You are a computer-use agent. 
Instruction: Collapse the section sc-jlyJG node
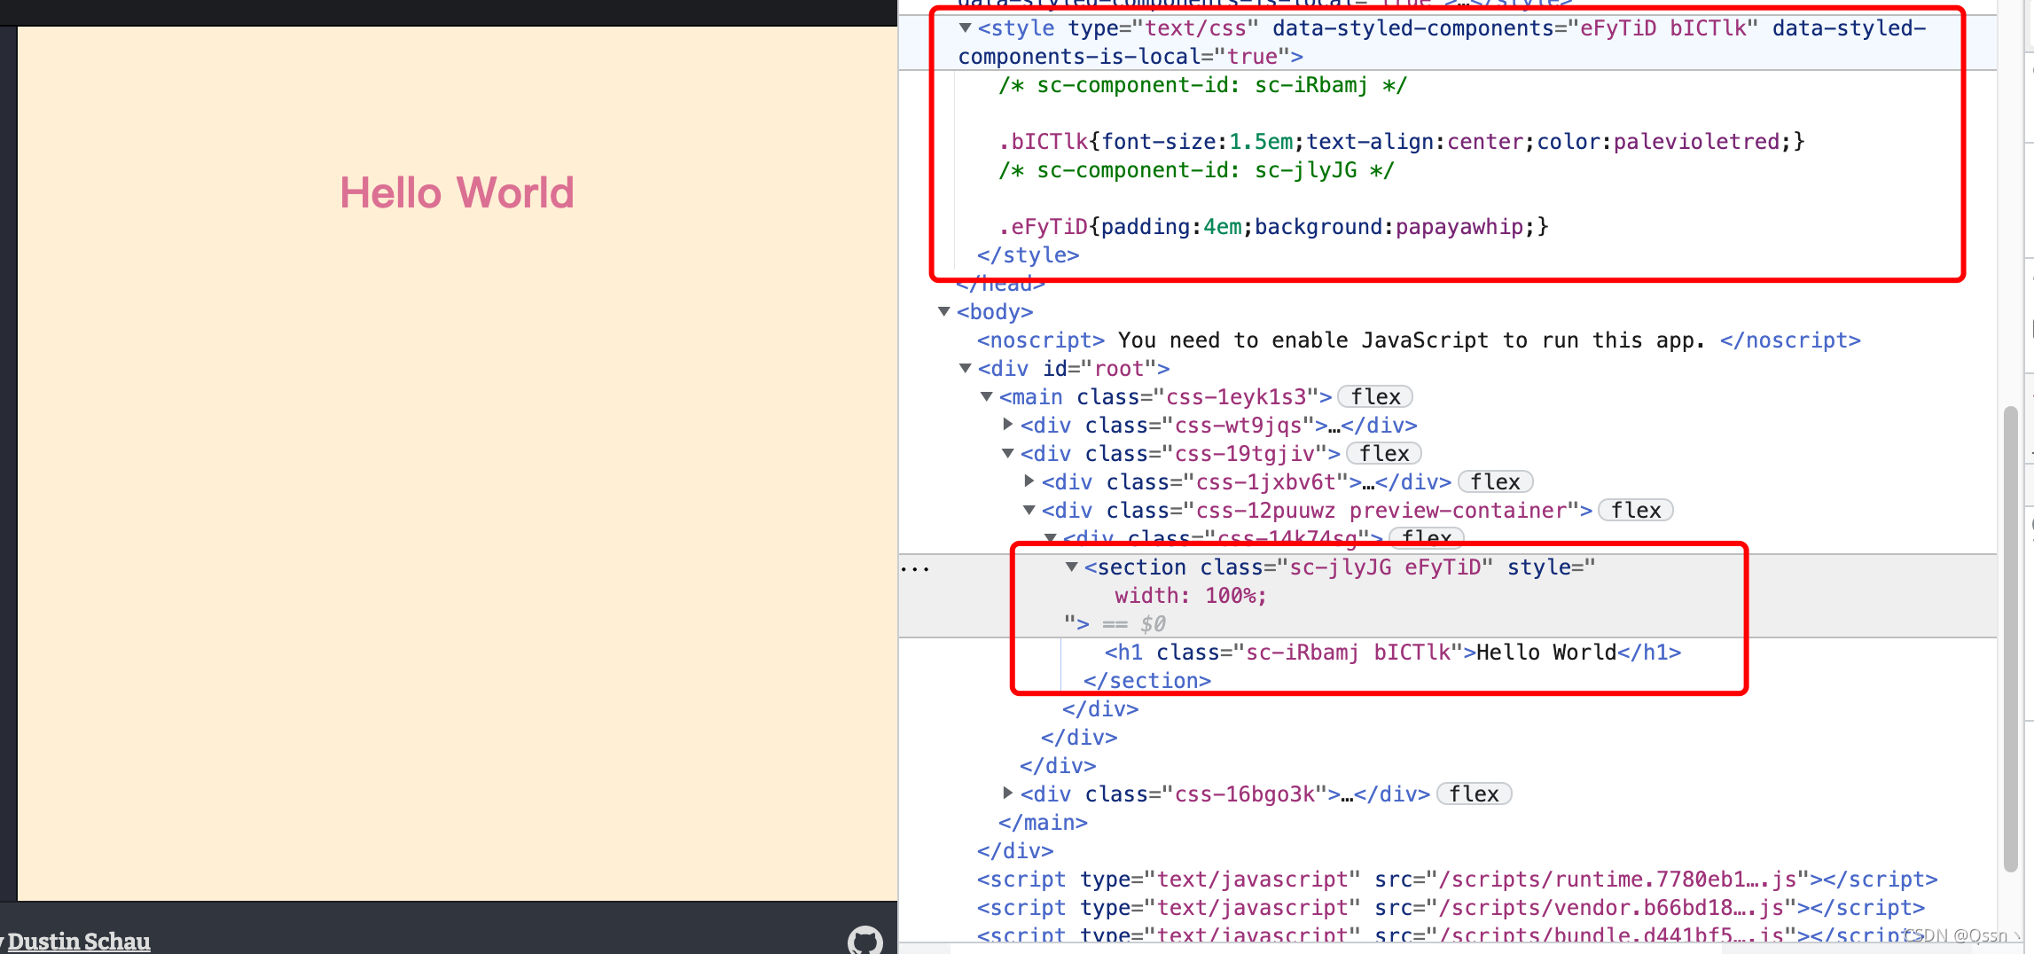coord(1072,567)
